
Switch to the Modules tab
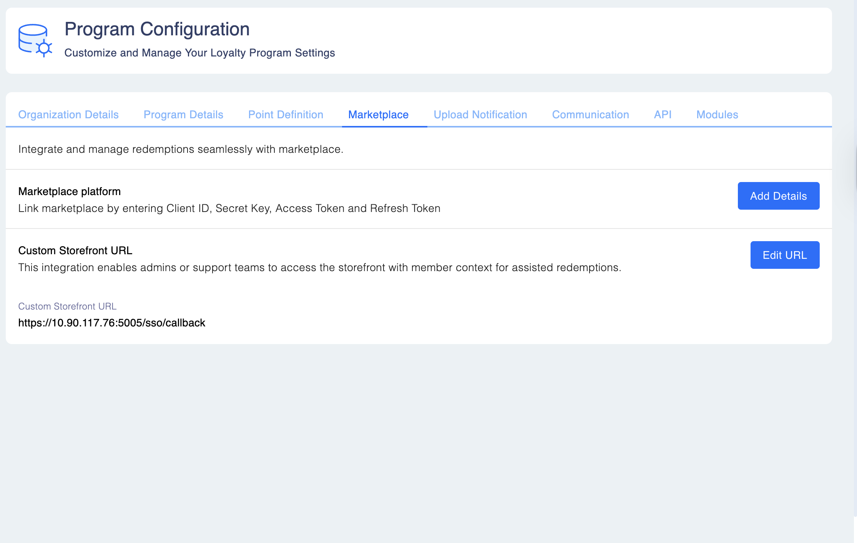click(717, 114)
